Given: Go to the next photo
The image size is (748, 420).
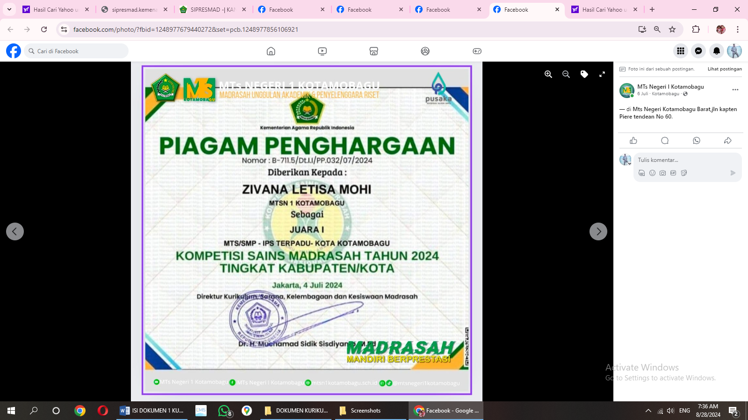Looking at the screenshot, I should 598,231.
